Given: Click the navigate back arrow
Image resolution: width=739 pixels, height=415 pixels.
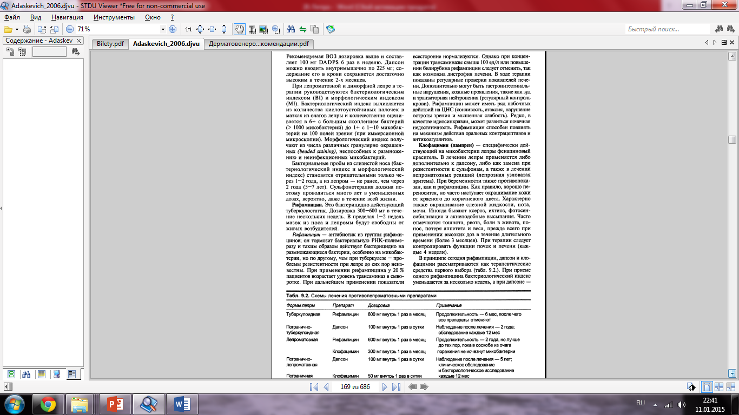Looking at the screenshot, I should (x=413, y=387).
